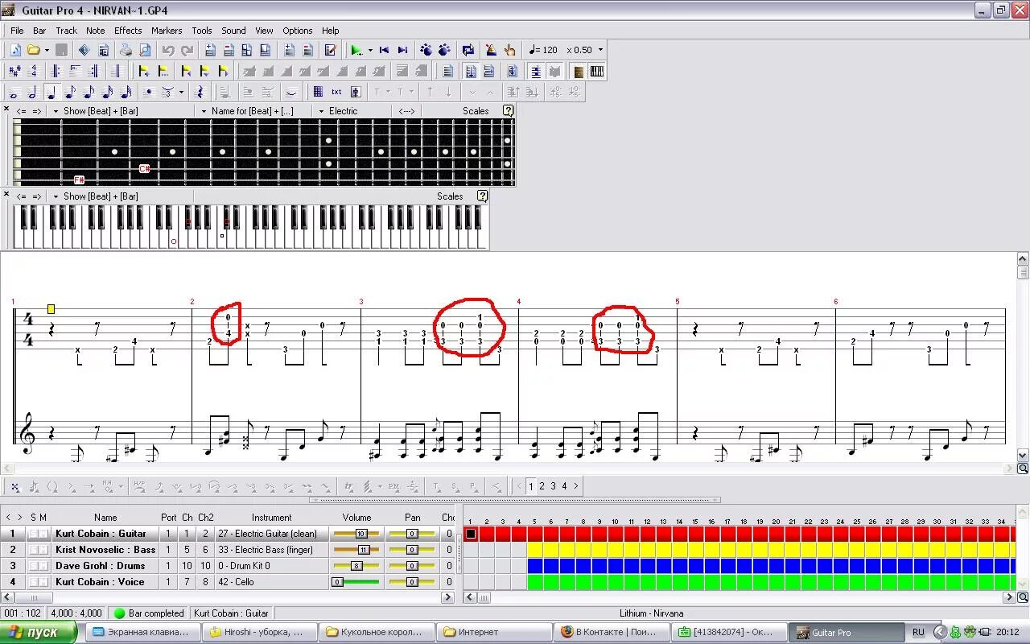Open the Track menu
This screenshot has width=1030, height=644.
[x=67, y=31]
